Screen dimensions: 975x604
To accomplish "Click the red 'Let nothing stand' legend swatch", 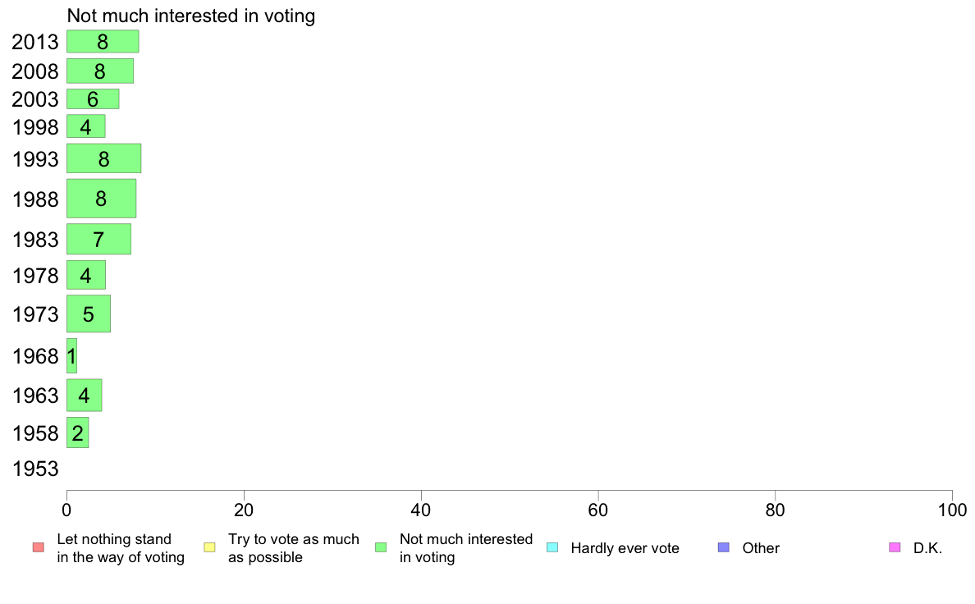I will (39, 547).
